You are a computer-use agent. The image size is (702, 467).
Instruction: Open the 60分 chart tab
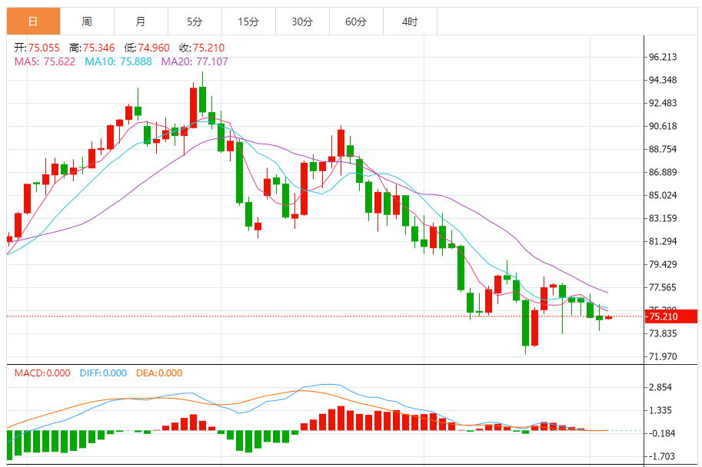[x=356, y=21]
